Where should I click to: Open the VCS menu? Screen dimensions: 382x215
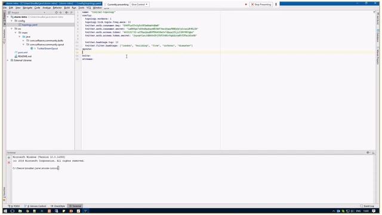(88, 8)
